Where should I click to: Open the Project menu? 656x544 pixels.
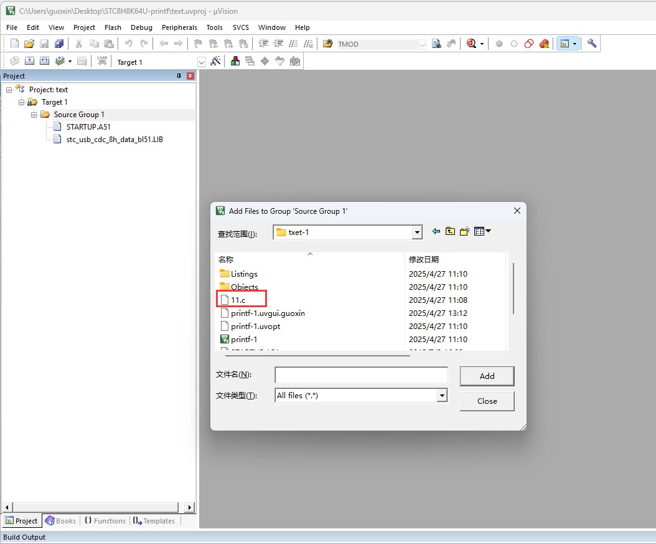tap(84, 27)
